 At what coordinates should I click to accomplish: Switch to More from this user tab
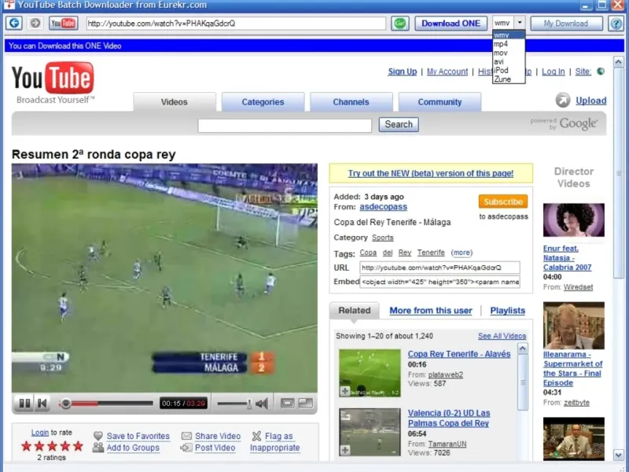click(430, 310)
